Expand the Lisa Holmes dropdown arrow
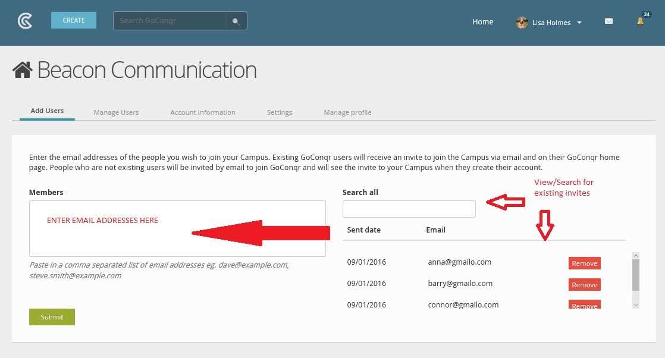665x358 pixels. (579, 23)
